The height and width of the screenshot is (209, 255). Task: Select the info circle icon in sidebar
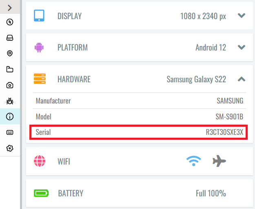(x=10, y=117)
